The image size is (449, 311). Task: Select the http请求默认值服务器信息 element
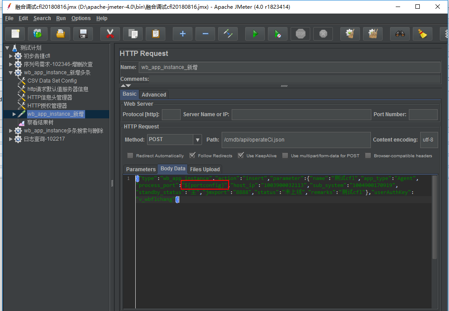click(x=58, y=89)
